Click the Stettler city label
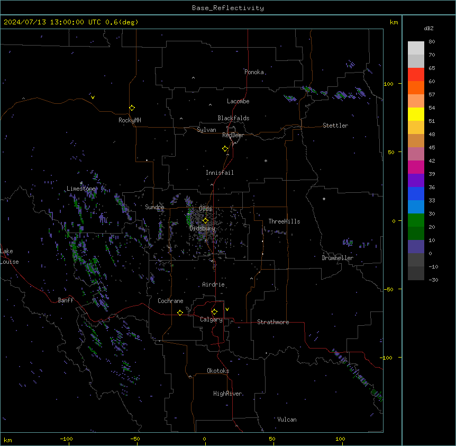This screenshot has width=456, height=446. click(x=335, y=126)
